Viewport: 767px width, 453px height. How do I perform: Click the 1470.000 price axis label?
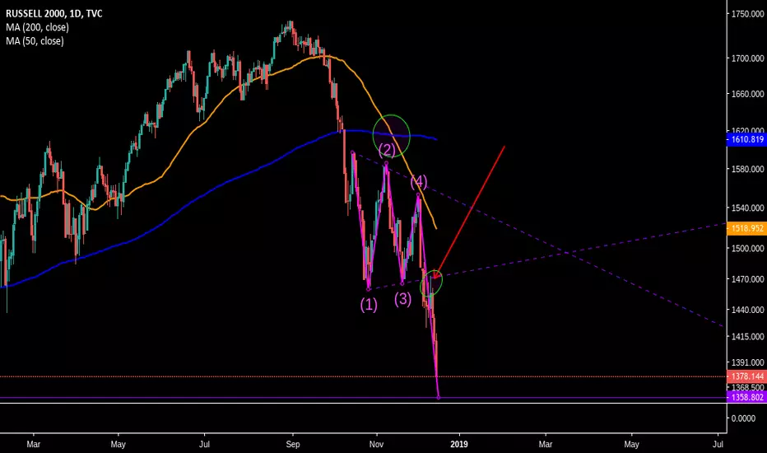(x=747, y=279)
